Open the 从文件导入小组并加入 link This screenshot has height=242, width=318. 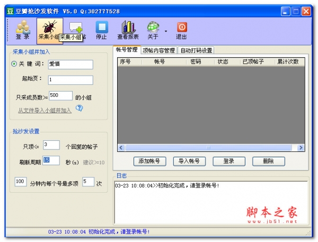pos(45,111)
